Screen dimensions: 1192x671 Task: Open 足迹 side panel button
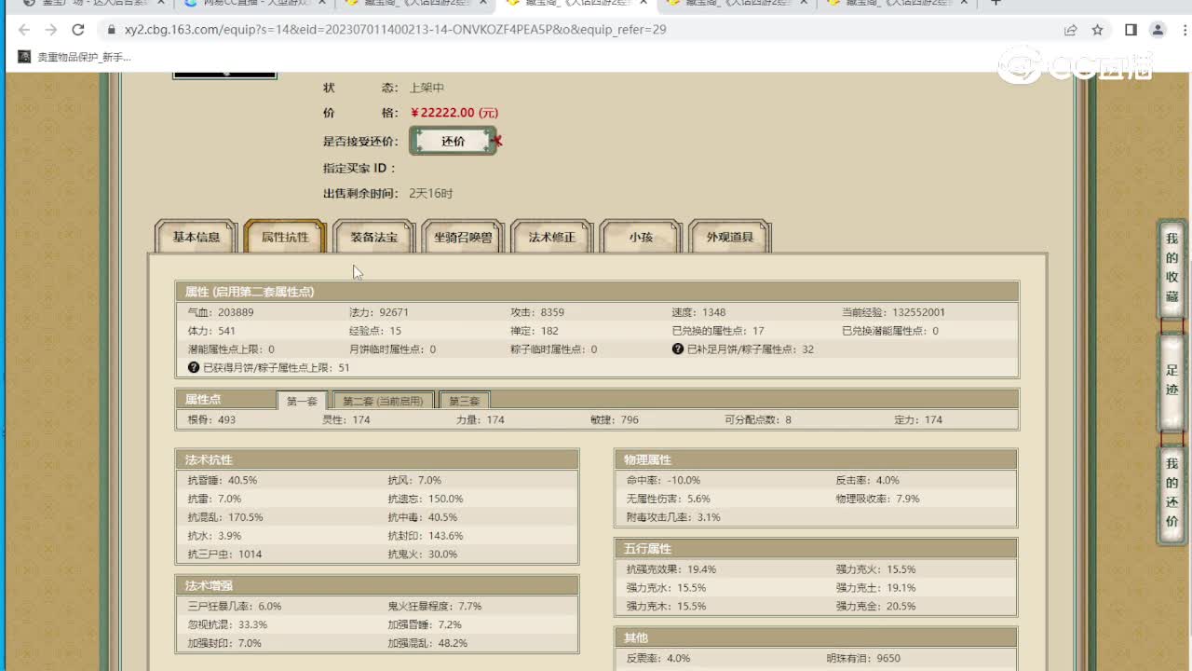(1172, 380)
